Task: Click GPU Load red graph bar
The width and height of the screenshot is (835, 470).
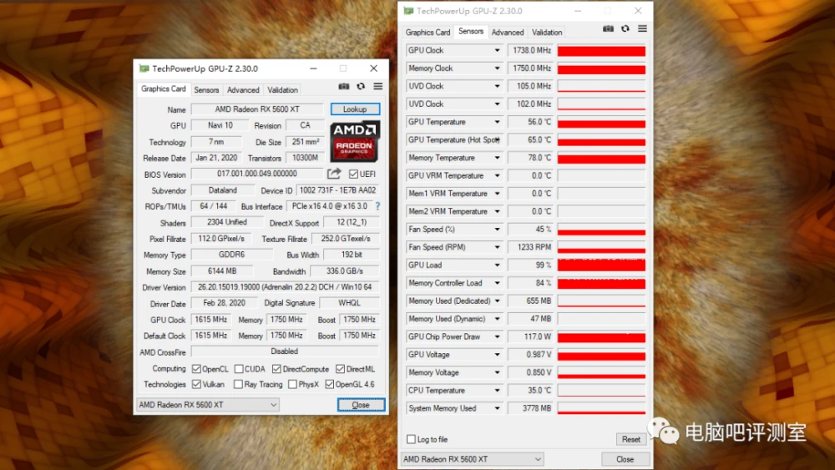Action: point(601,265)
